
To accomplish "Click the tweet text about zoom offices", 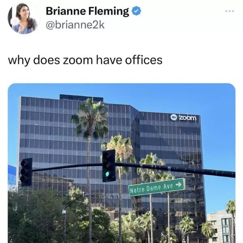I will pos(85,60).
